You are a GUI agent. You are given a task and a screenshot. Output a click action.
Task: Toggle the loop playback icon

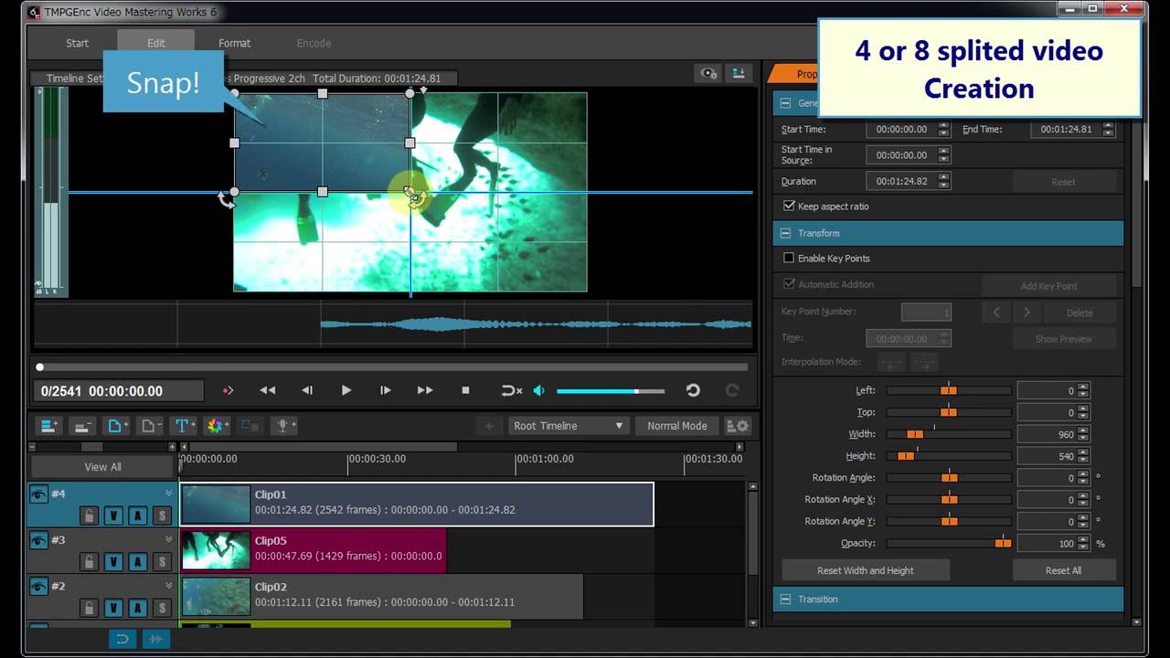(x=512, y=390)
